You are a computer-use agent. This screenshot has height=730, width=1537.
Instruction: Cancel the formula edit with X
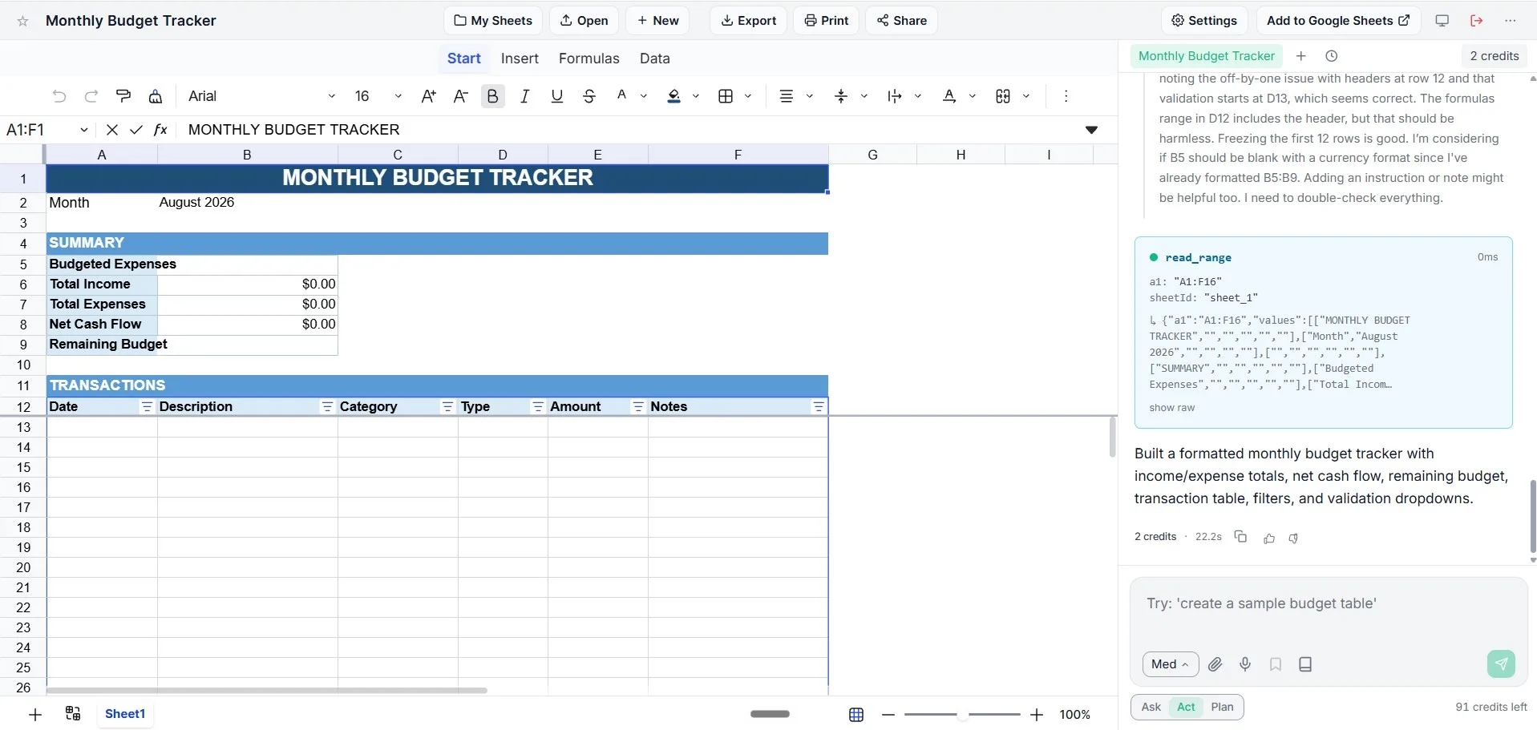click(x=112, y=130)
